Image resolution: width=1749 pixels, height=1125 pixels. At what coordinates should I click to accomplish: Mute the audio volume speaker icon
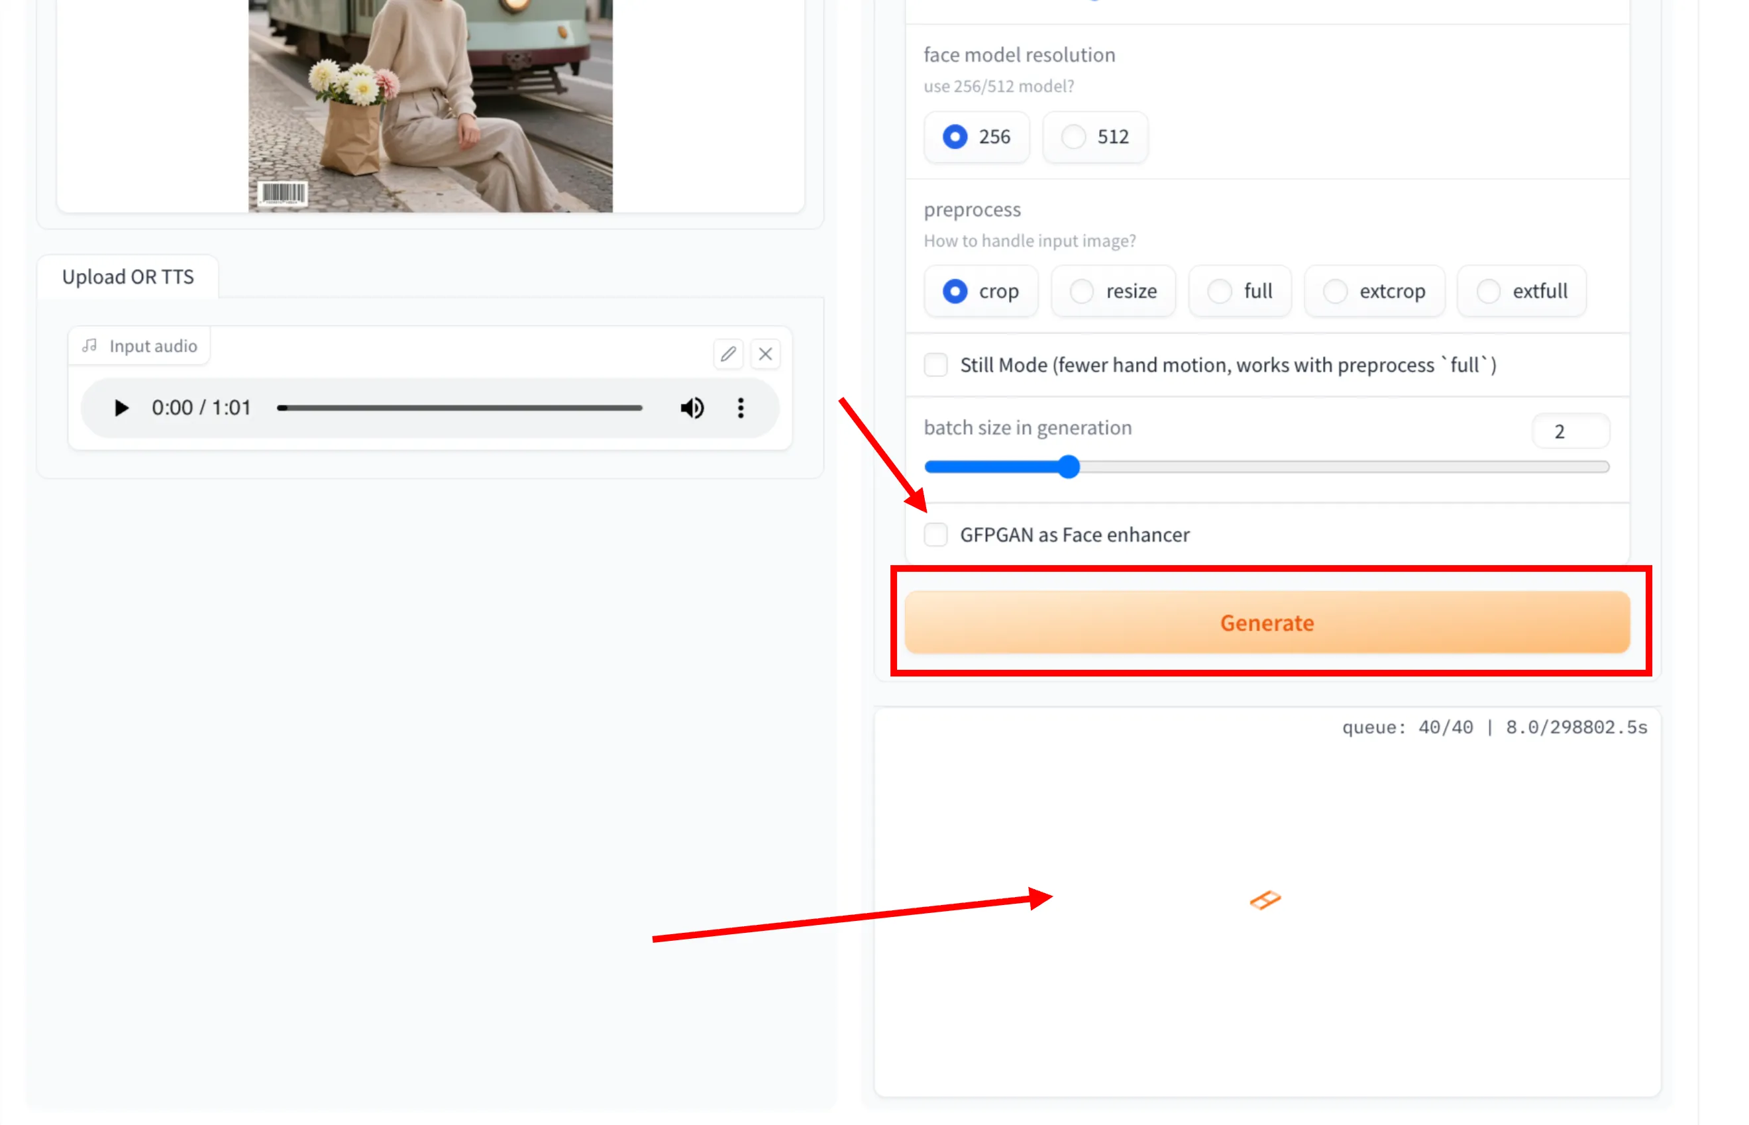click(692, 407)
